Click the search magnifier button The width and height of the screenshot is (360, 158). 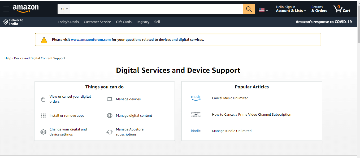click(x=248, y=9)
